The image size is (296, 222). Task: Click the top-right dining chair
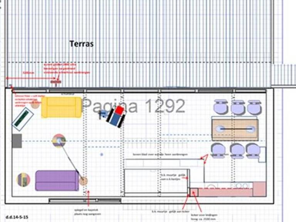[254, 107]
